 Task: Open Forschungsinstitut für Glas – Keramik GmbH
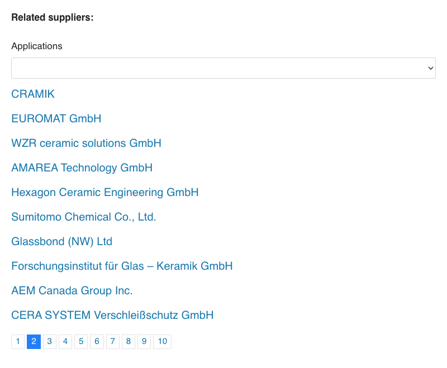pos(122,266)
